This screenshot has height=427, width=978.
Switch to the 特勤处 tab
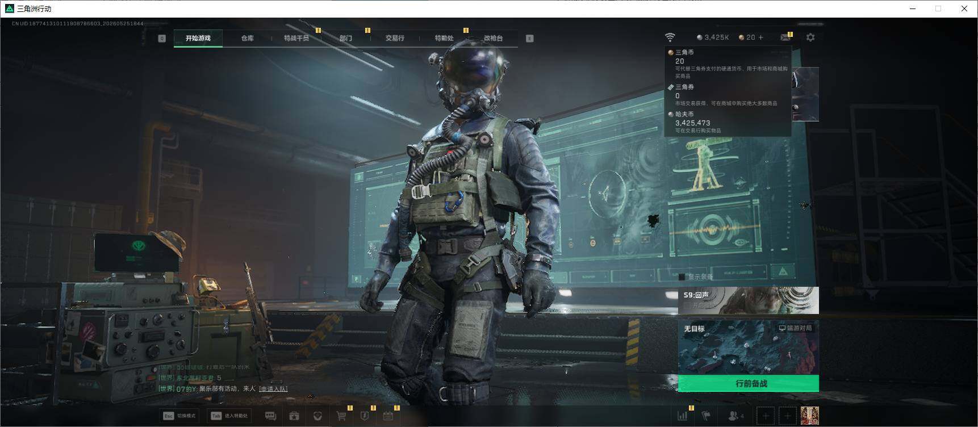444,38
